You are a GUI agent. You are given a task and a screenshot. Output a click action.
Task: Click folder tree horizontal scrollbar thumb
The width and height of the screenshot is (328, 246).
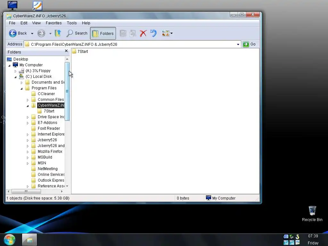pos(26,191)
